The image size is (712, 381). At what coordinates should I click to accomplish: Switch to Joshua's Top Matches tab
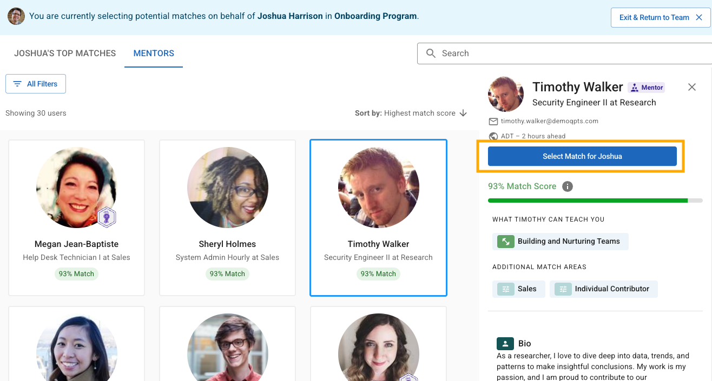pos(65,54)
